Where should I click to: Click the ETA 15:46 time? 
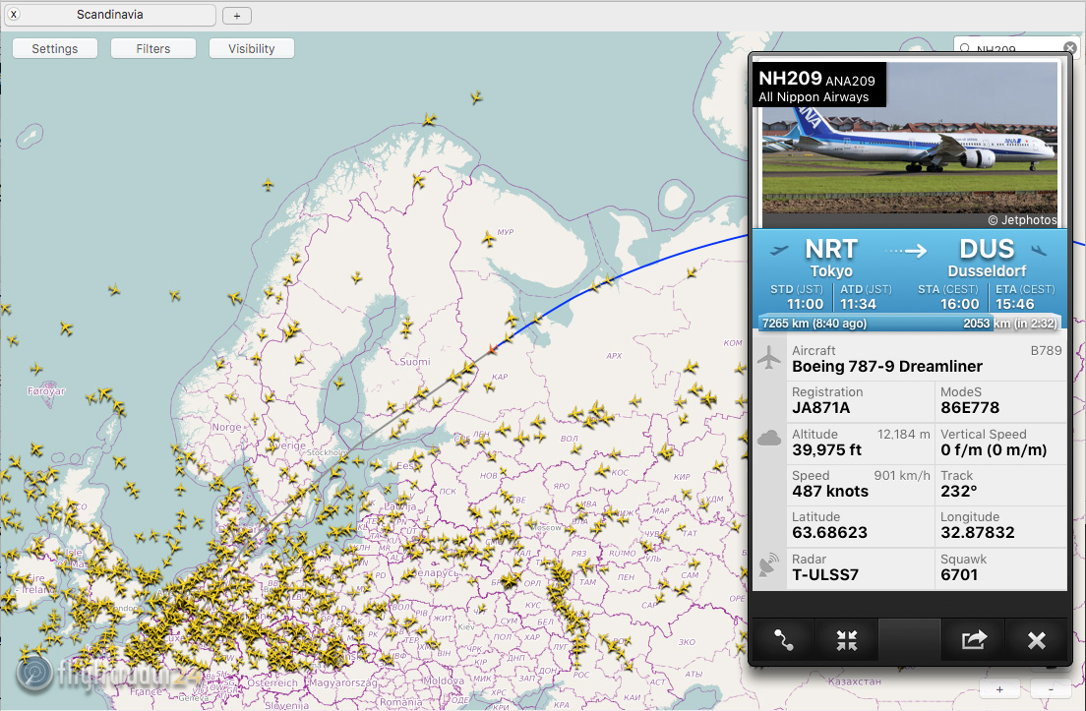[x=1014, y=304]
